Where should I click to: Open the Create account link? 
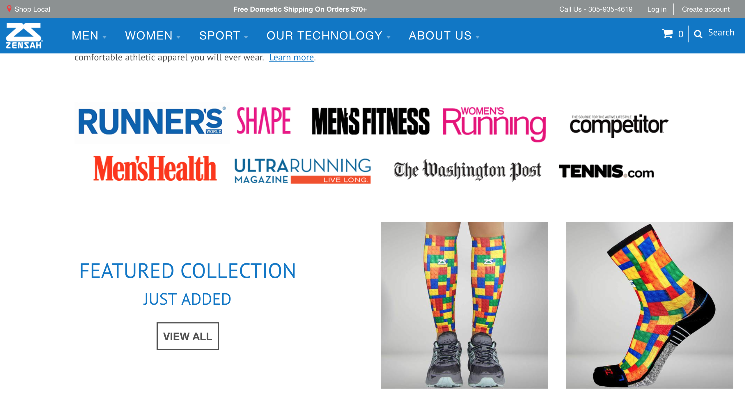coord(706,9)
